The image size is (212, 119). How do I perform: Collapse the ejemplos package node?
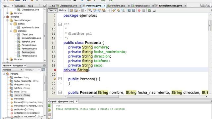[x=11, y=31]
